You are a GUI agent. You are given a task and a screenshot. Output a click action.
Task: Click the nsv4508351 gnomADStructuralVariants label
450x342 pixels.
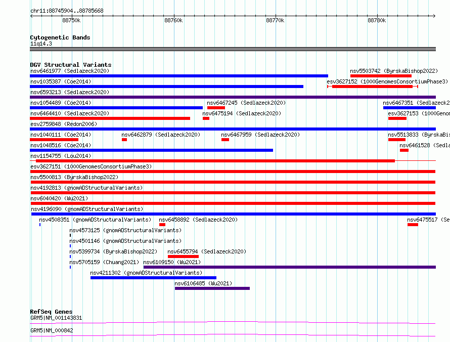pyautogui.click(x=95, y=220)
